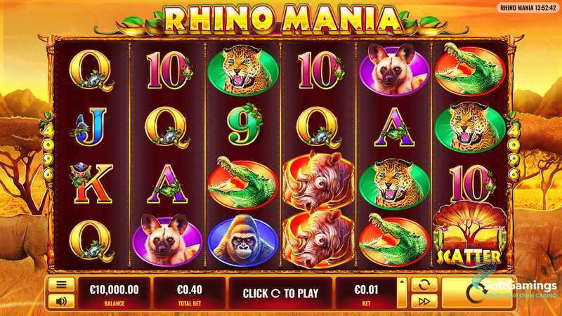Image resolution: width=562 pixels, height=316 pixels.
Task: Select the gorilla symbol on reel three
Action: [x=243, y=241]
